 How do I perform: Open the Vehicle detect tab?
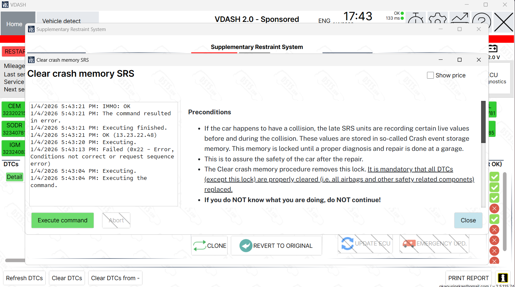point(61,20)
